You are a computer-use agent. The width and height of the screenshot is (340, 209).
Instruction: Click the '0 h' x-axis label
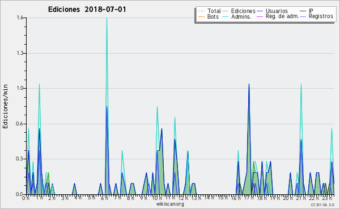click(26, 198)
